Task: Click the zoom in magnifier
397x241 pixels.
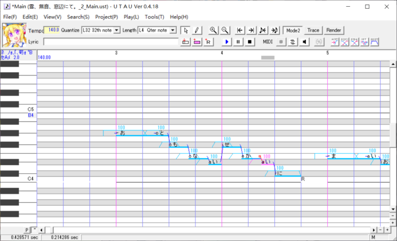Action: tap(213, 31)
